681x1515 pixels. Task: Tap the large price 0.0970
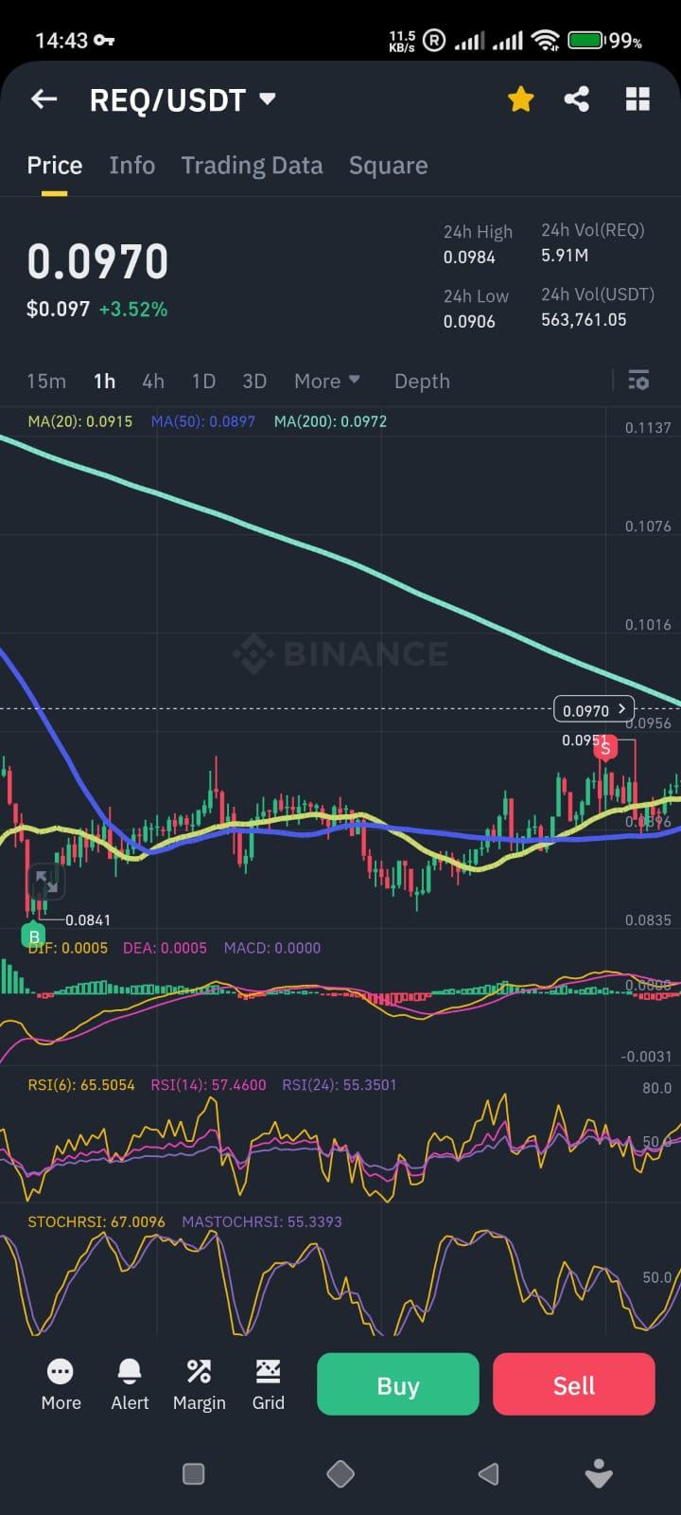click(x=97, y=261)
